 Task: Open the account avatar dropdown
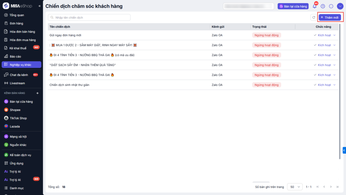pos(340,6)
